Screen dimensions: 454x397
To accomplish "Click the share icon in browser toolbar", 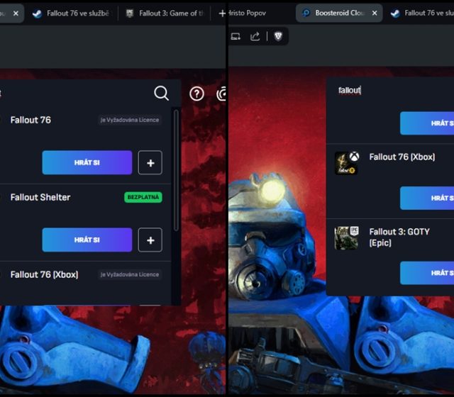I will click(255, 36).
